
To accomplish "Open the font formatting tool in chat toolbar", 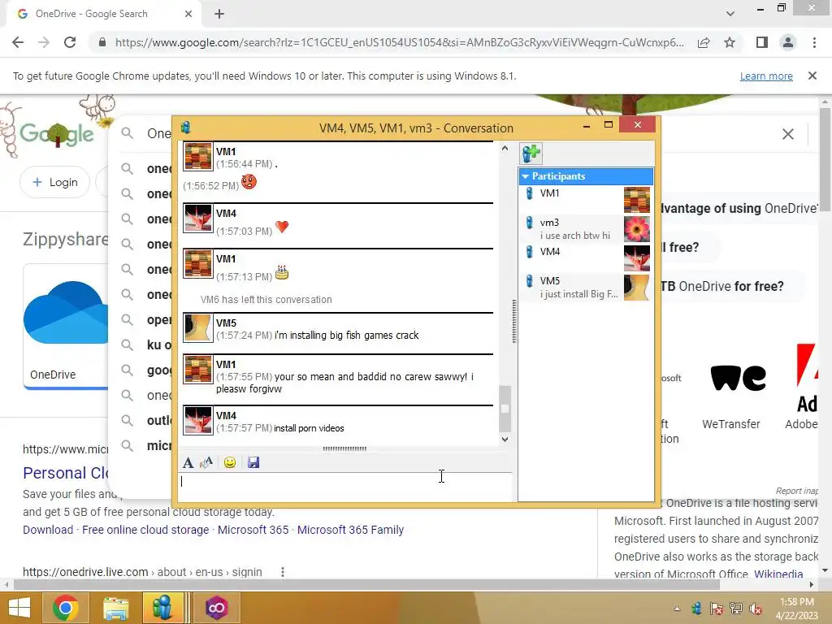I will [x=188, y=462].
